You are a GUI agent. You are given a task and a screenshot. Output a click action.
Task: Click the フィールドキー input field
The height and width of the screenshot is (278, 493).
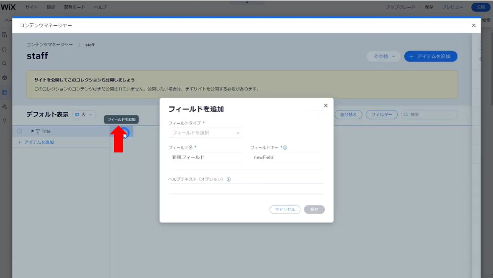(x=287, y=157)
